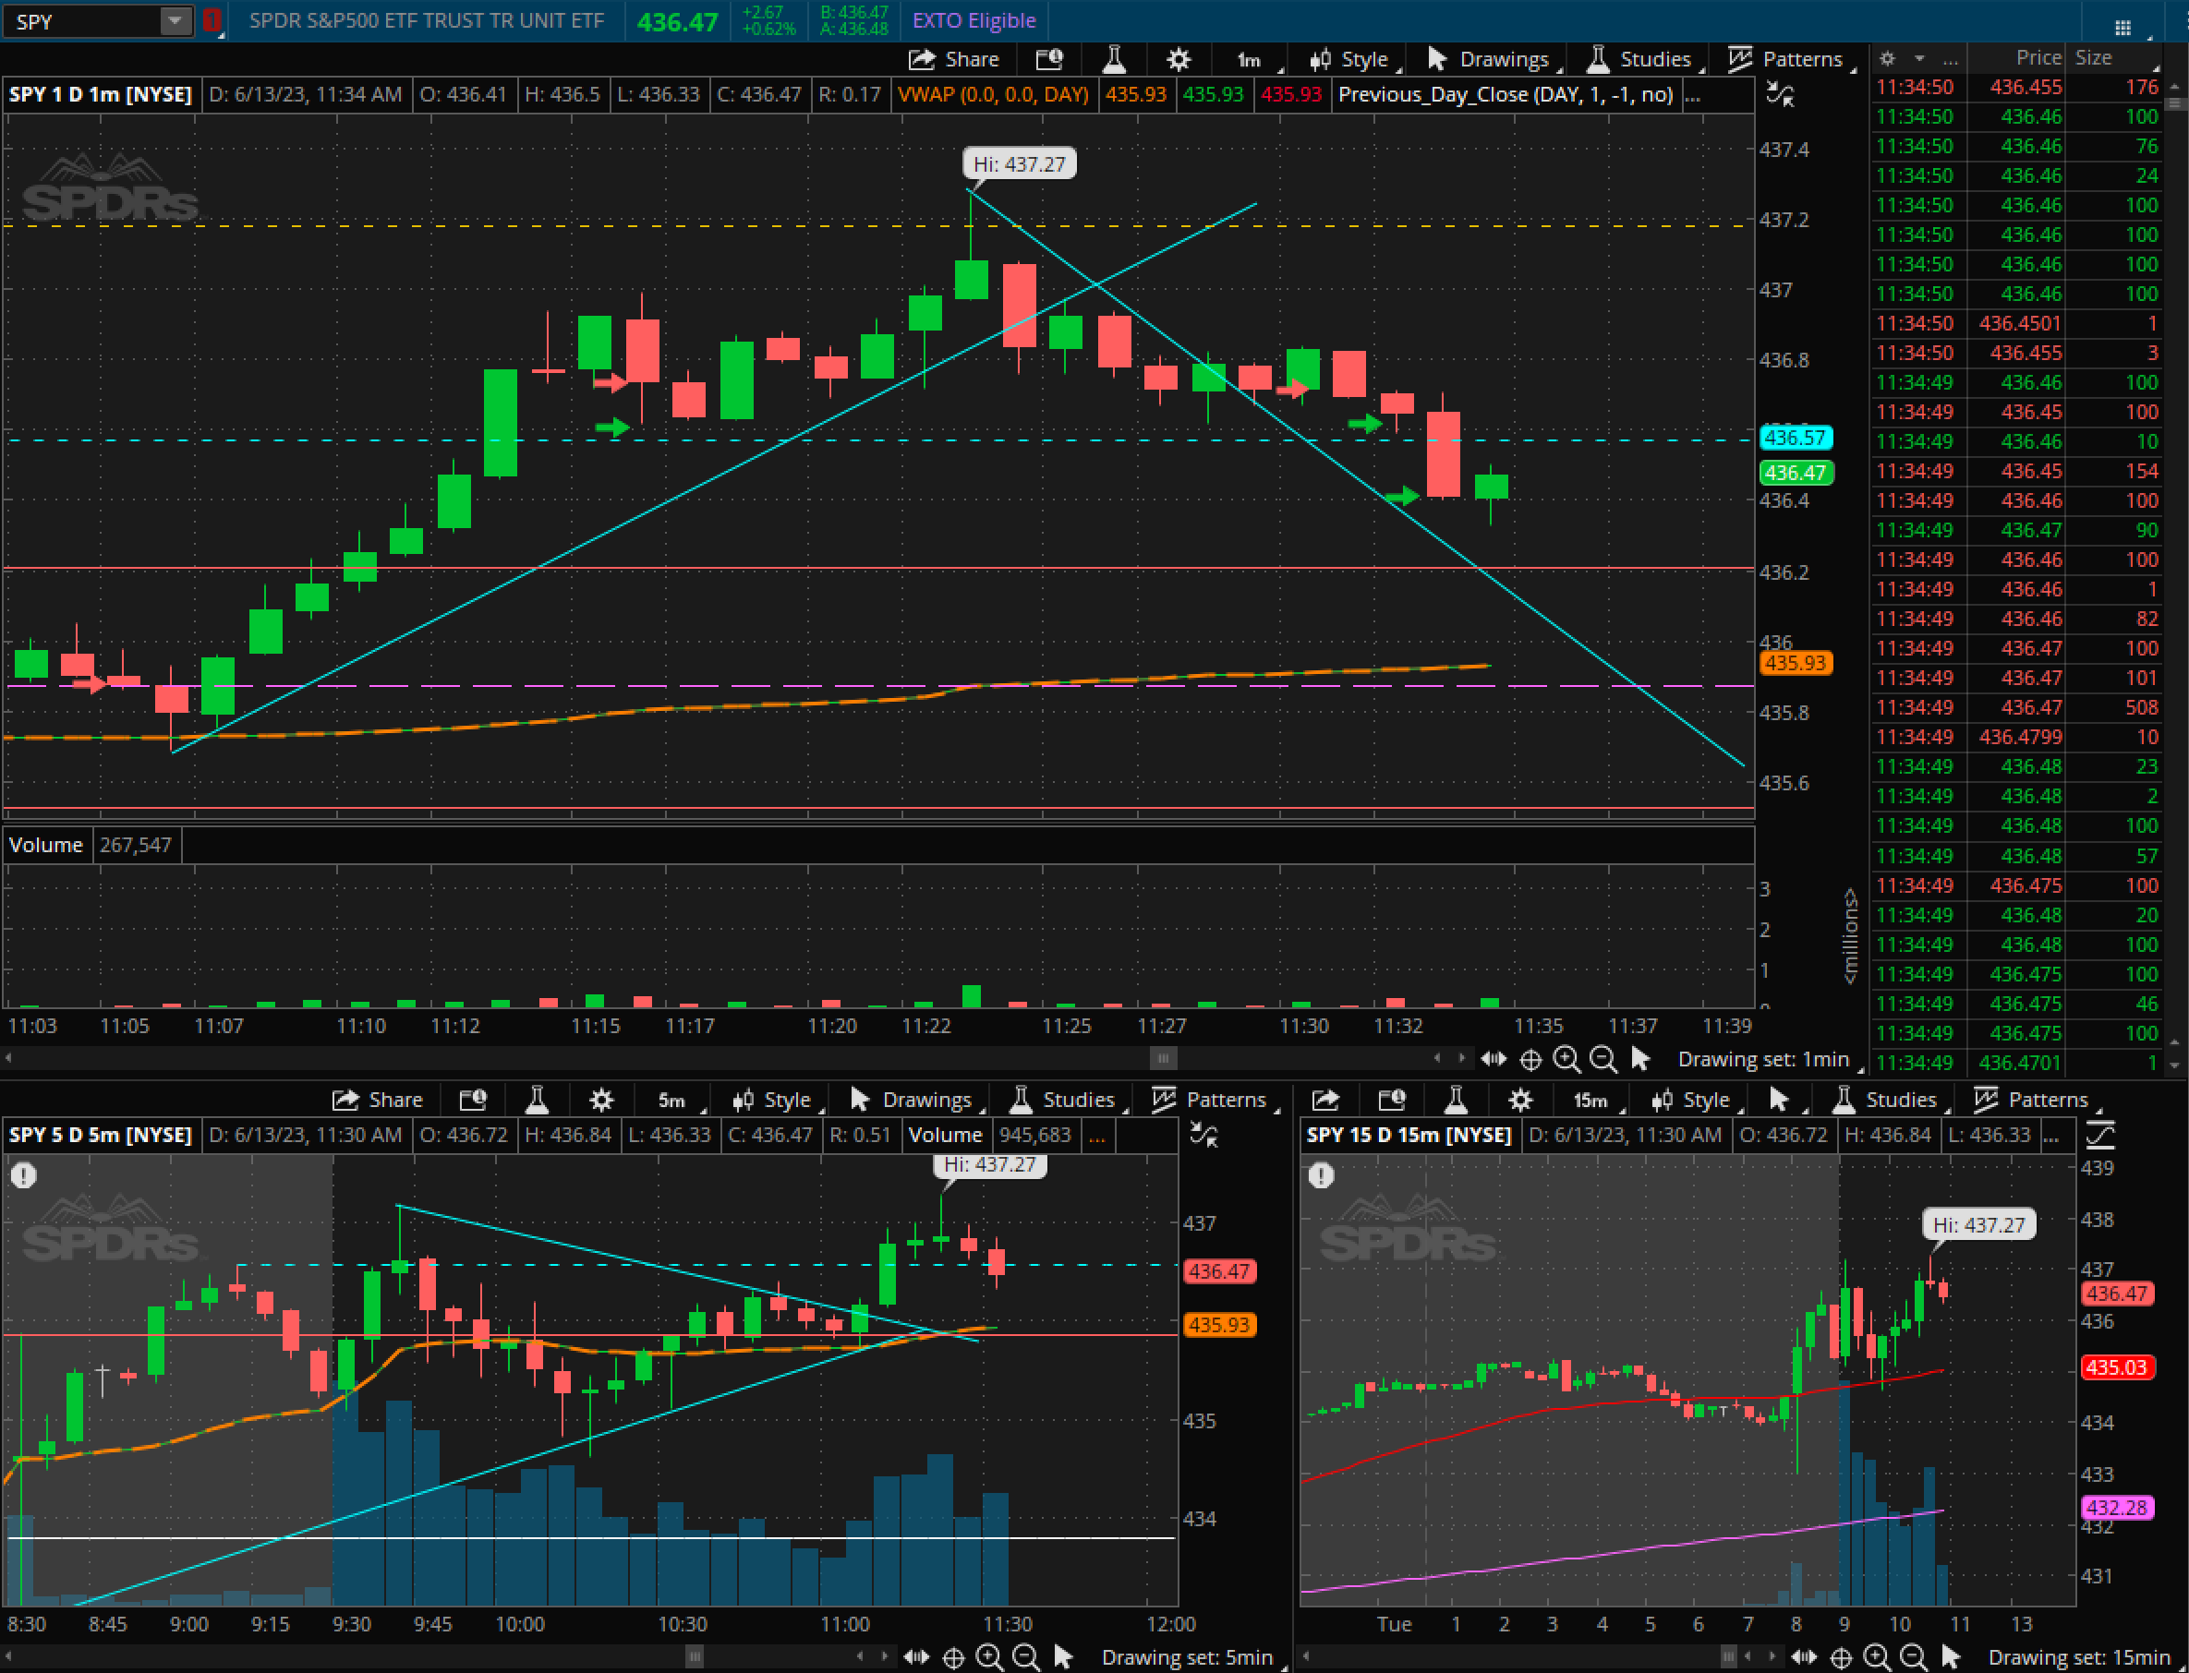The width and height of the screenshot is (2189, 1673).
Task: Toggle 1m chart collapse arrows icon
Action: tap(1780, 94)
